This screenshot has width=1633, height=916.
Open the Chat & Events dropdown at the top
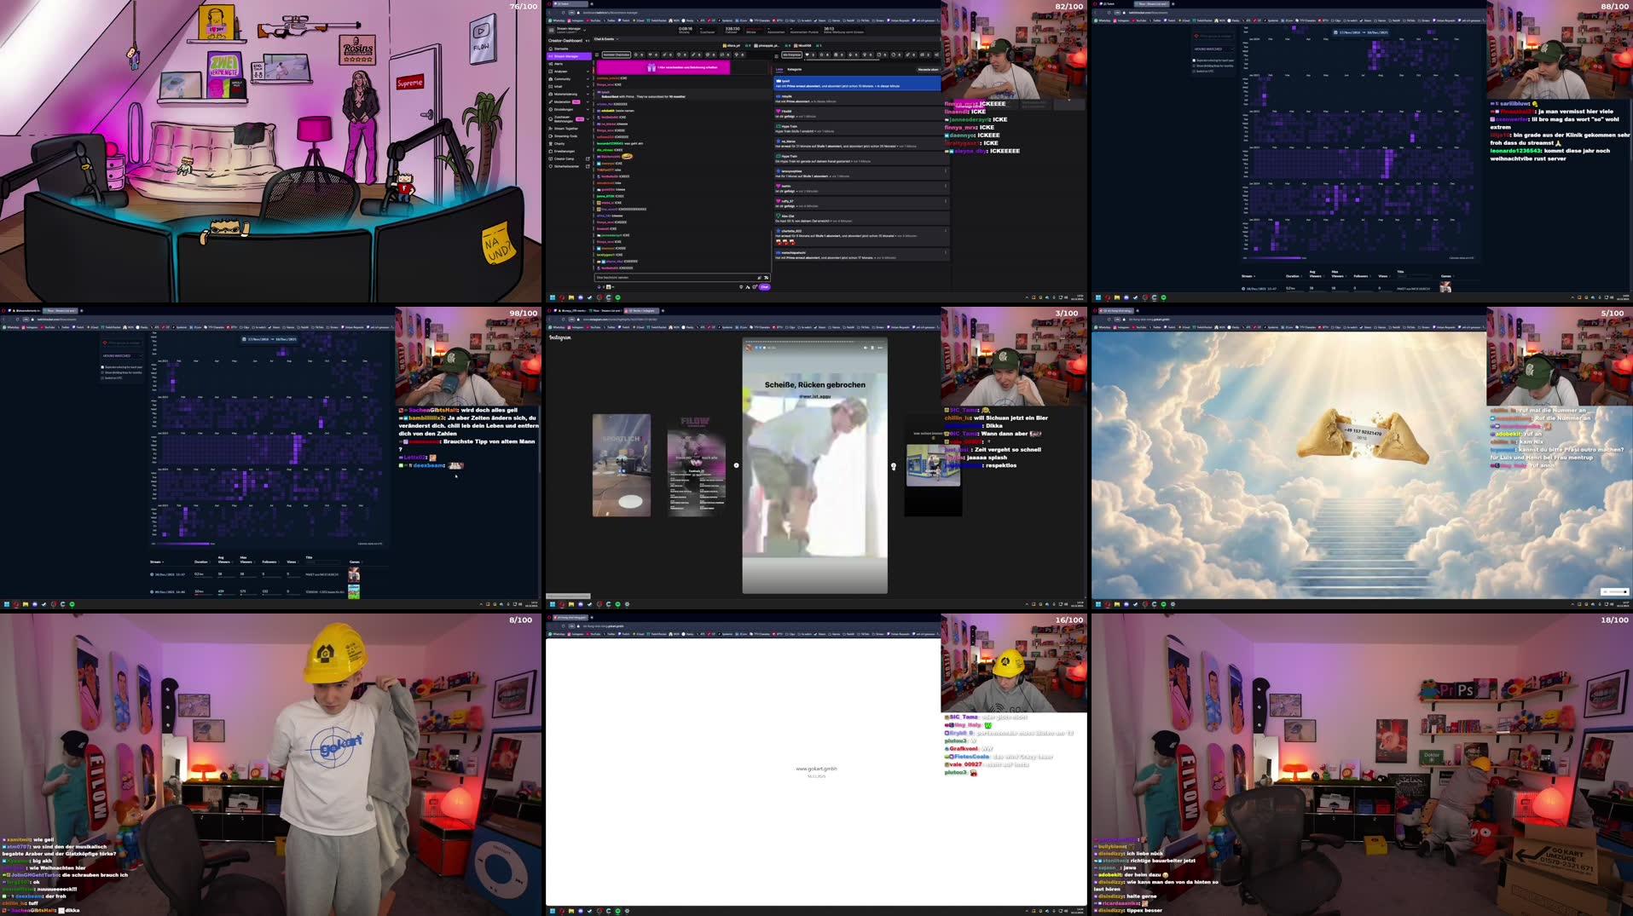pos(605,39)
